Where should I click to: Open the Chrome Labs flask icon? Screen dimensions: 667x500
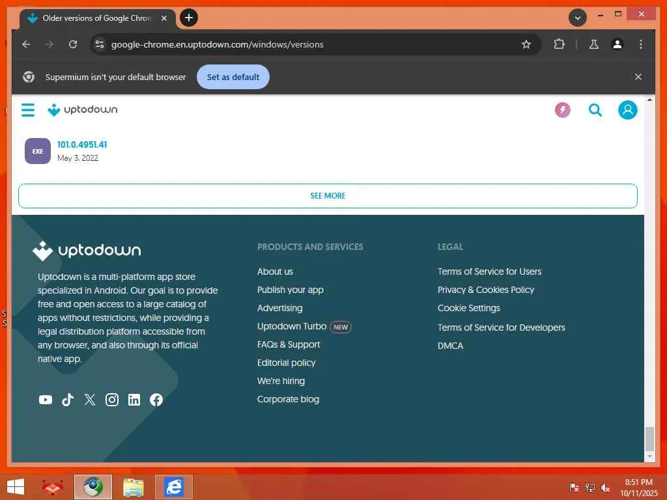pos(594,44)
